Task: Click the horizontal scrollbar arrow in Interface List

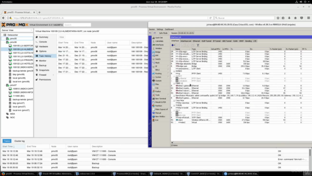Action: coord(172,142)
